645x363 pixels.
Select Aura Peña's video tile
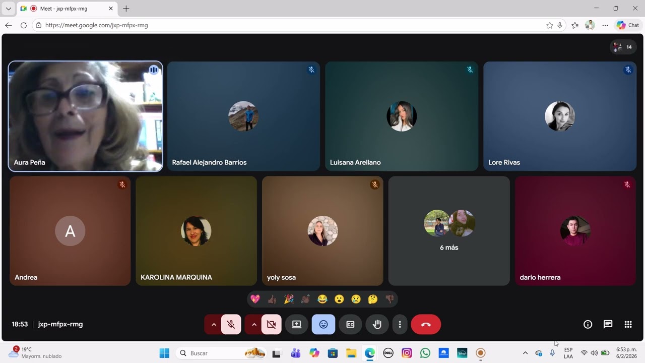pos(86,116)
